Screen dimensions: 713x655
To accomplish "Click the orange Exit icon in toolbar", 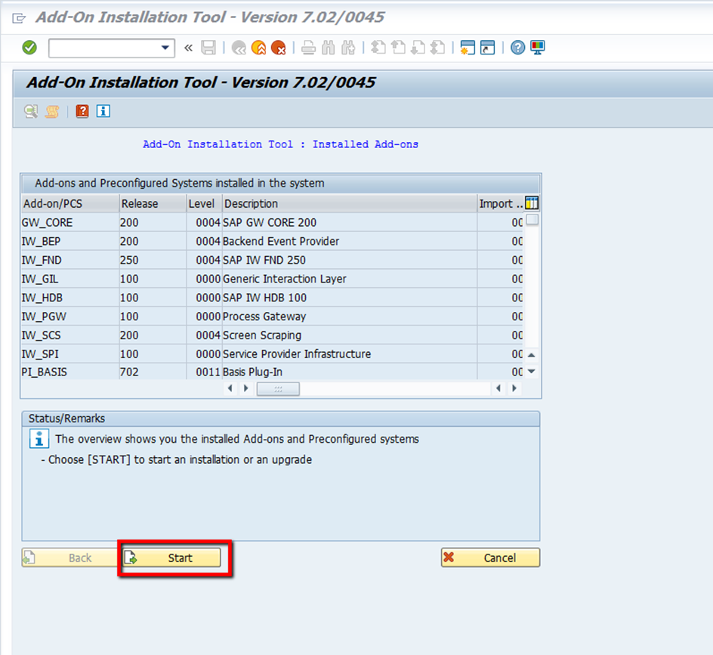I will coord(258,48).
